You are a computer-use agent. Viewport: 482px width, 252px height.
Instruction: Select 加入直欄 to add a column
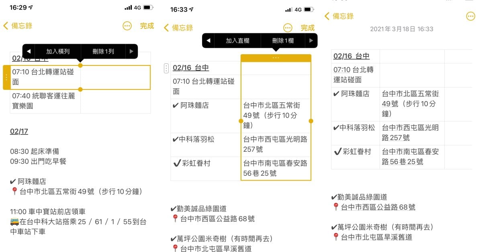click(237, 41)
